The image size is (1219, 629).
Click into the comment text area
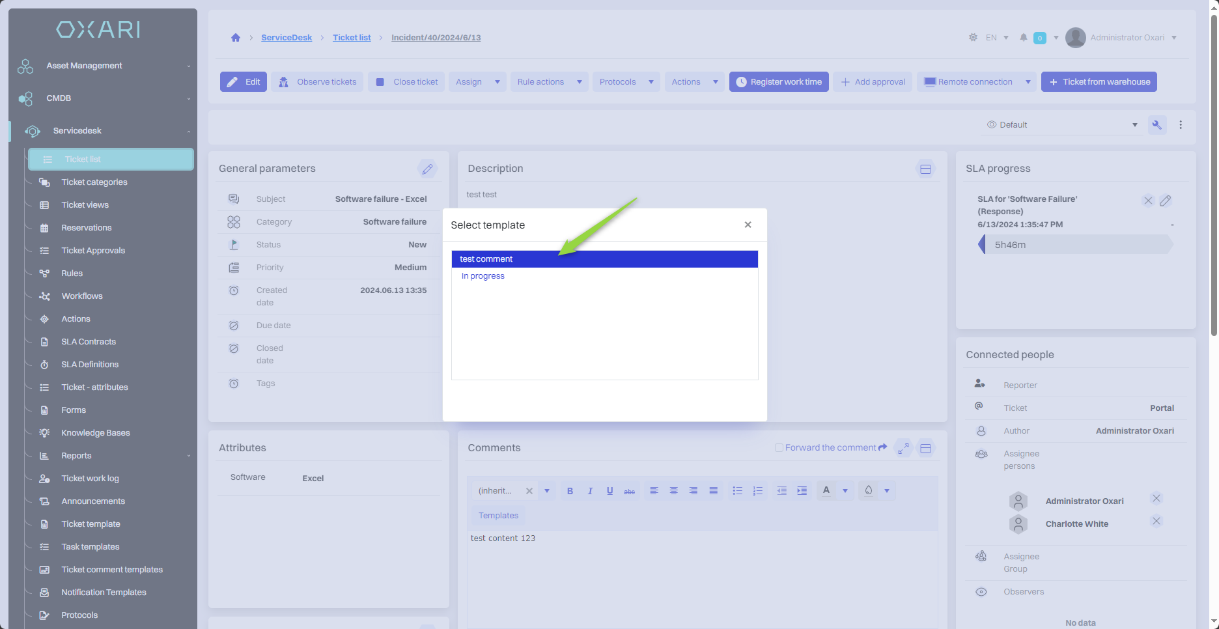point(701,573)
